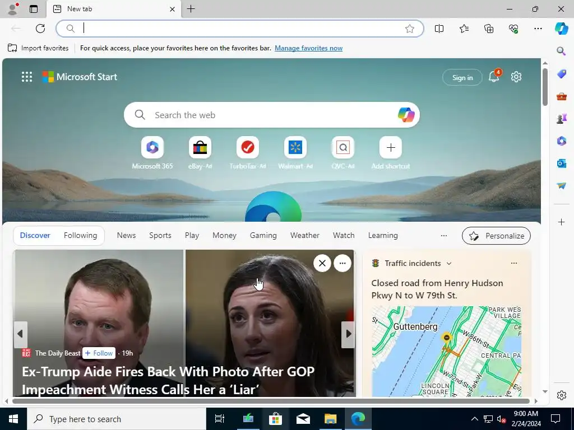This screenshot has height=430, width=574.
Task: Open Microsoft Store from taskbar
Action: (275, 419)
